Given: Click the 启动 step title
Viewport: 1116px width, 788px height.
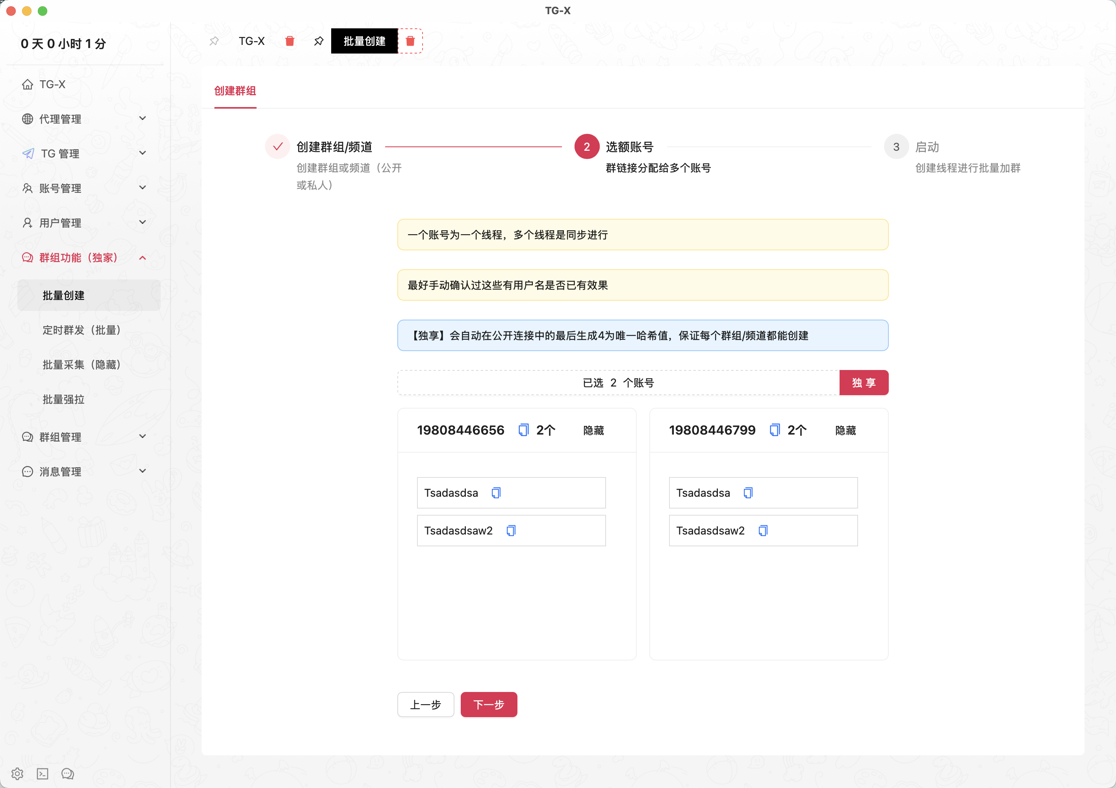Looking at the screenshot, I should (927, 147).
